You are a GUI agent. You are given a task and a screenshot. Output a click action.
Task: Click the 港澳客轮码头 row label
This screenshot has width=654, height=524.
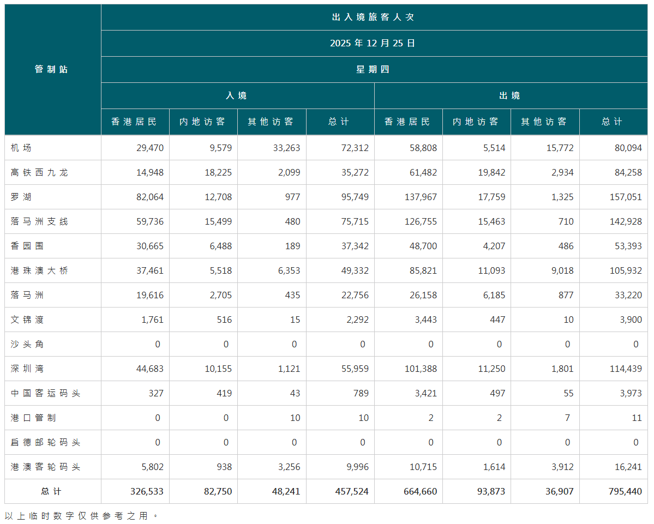coord(45,467)
